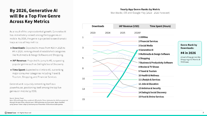Click the 4 Generative AI genre label

tap(146, 50)
